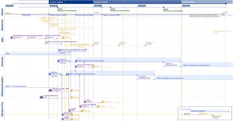Click the 2026 Elections municipales marker
Screen dimensions: 233x121
click(58, 7)
